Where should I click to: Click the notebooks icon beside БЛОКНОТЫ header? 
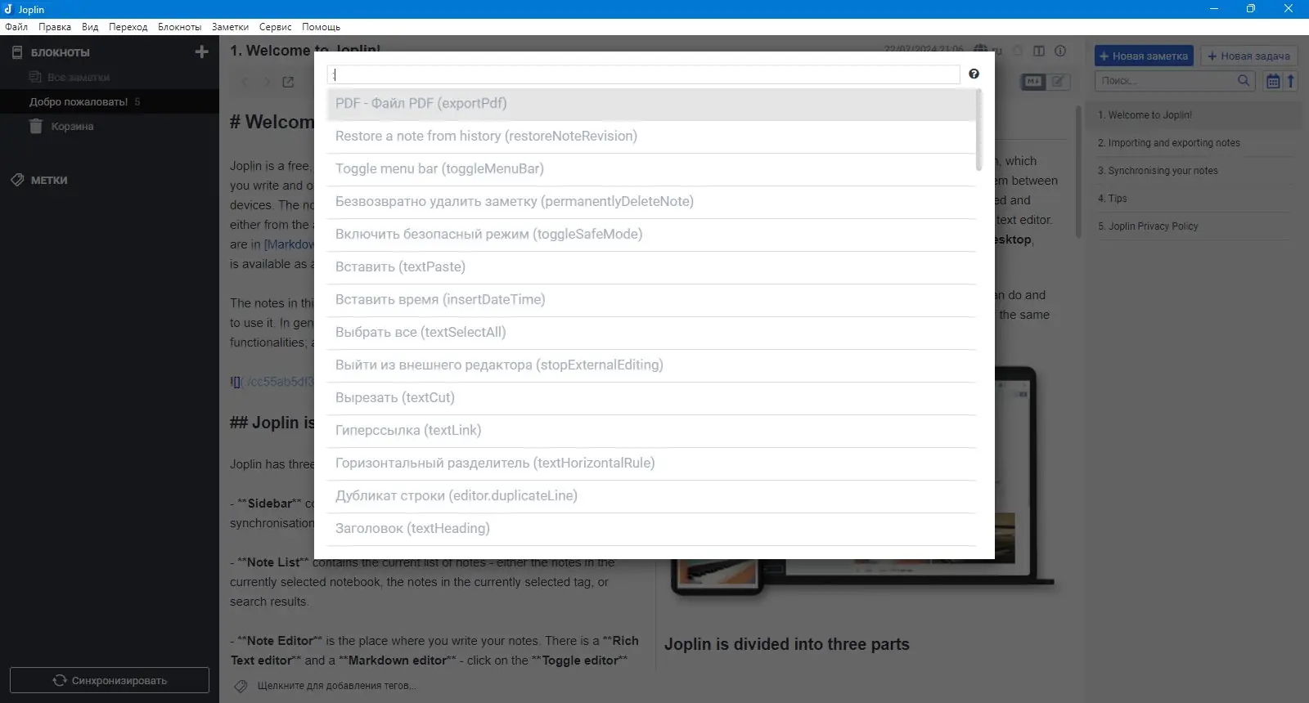pyautogui.click(x=17, y=52)
